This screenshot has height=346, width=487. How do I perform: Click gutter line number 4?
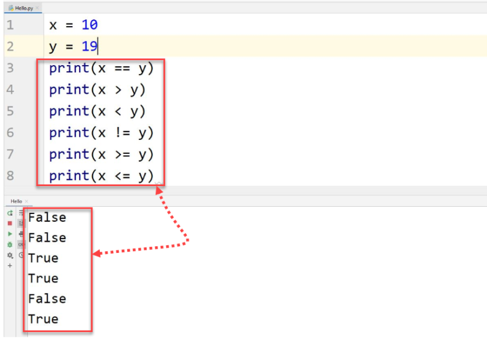click(10, 89)
